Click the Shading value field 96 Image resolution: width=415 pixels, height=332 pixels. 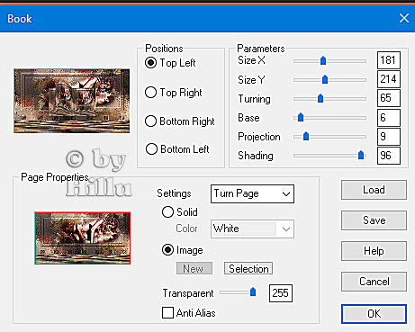(389, 156)
